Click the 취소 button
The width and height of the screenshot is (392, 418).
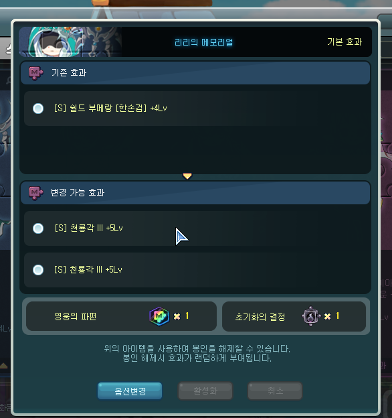(275, 391)
